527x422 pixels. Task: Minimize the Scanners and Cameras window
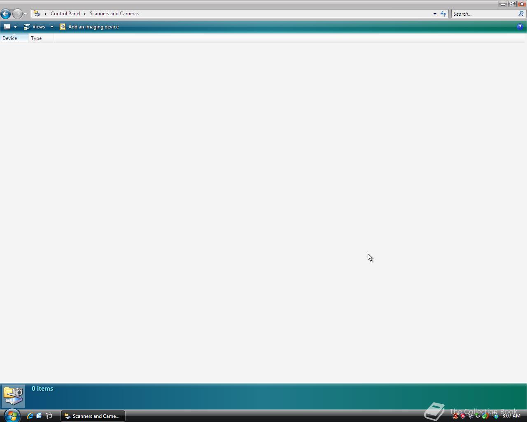tap(503, 4)
